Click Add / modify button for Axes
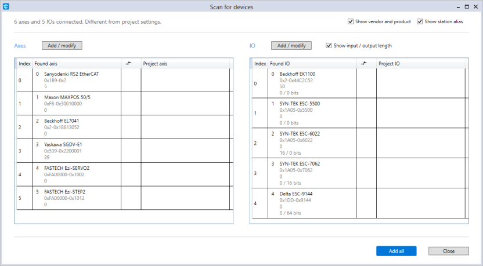The image size is (483, 266). coord(62,46)
